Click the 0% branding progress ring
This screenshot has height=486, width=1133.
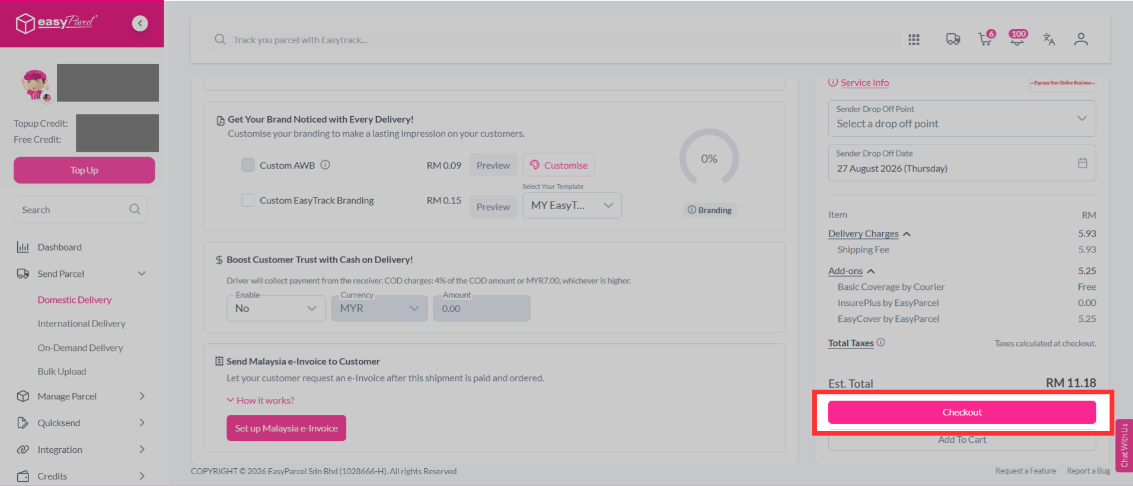point(709,158)
